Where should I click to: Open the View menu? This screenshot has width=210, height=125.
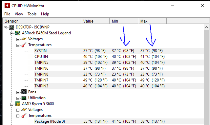19,14
